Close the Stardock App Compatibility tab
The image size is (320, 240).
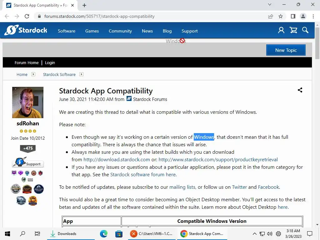[x=72, y=5]
